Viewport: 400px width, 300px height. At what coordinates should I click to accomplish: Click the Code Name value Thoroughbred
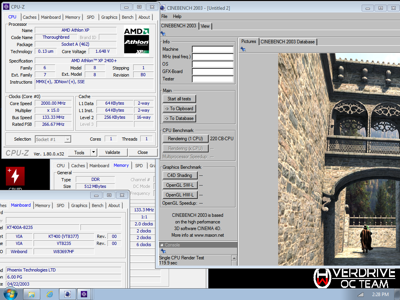pyautogui.click(x=56, y=37)
